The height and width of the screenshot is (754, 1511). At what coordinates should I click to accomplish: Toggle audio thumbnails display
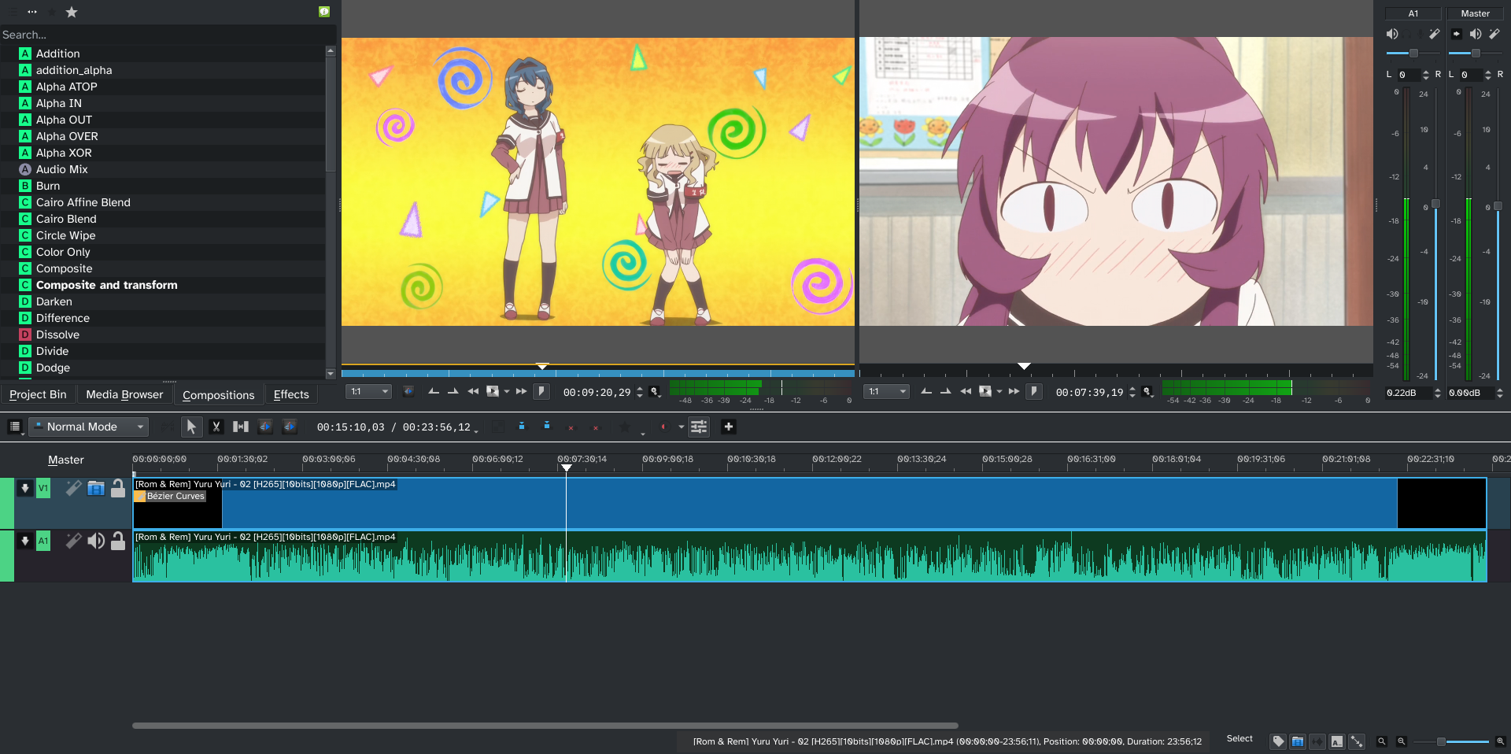point(1317,741)
